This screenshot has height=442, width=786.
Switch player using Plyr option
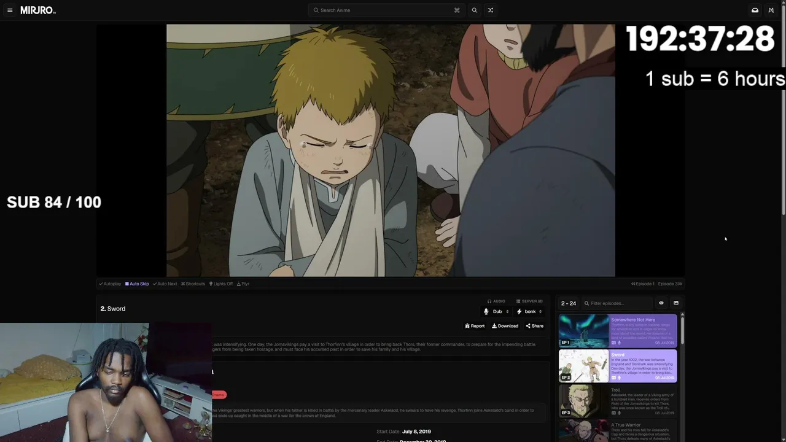(x=243, y=284)
